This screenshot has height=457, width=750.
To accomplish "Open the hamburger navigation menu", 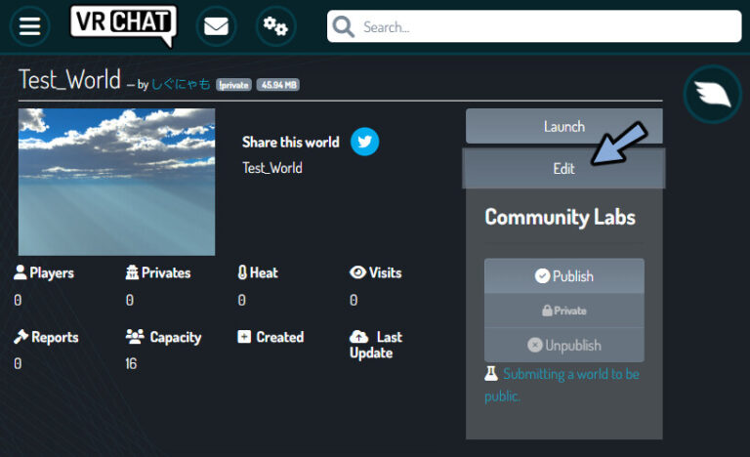I will click(x=30, y=26).
